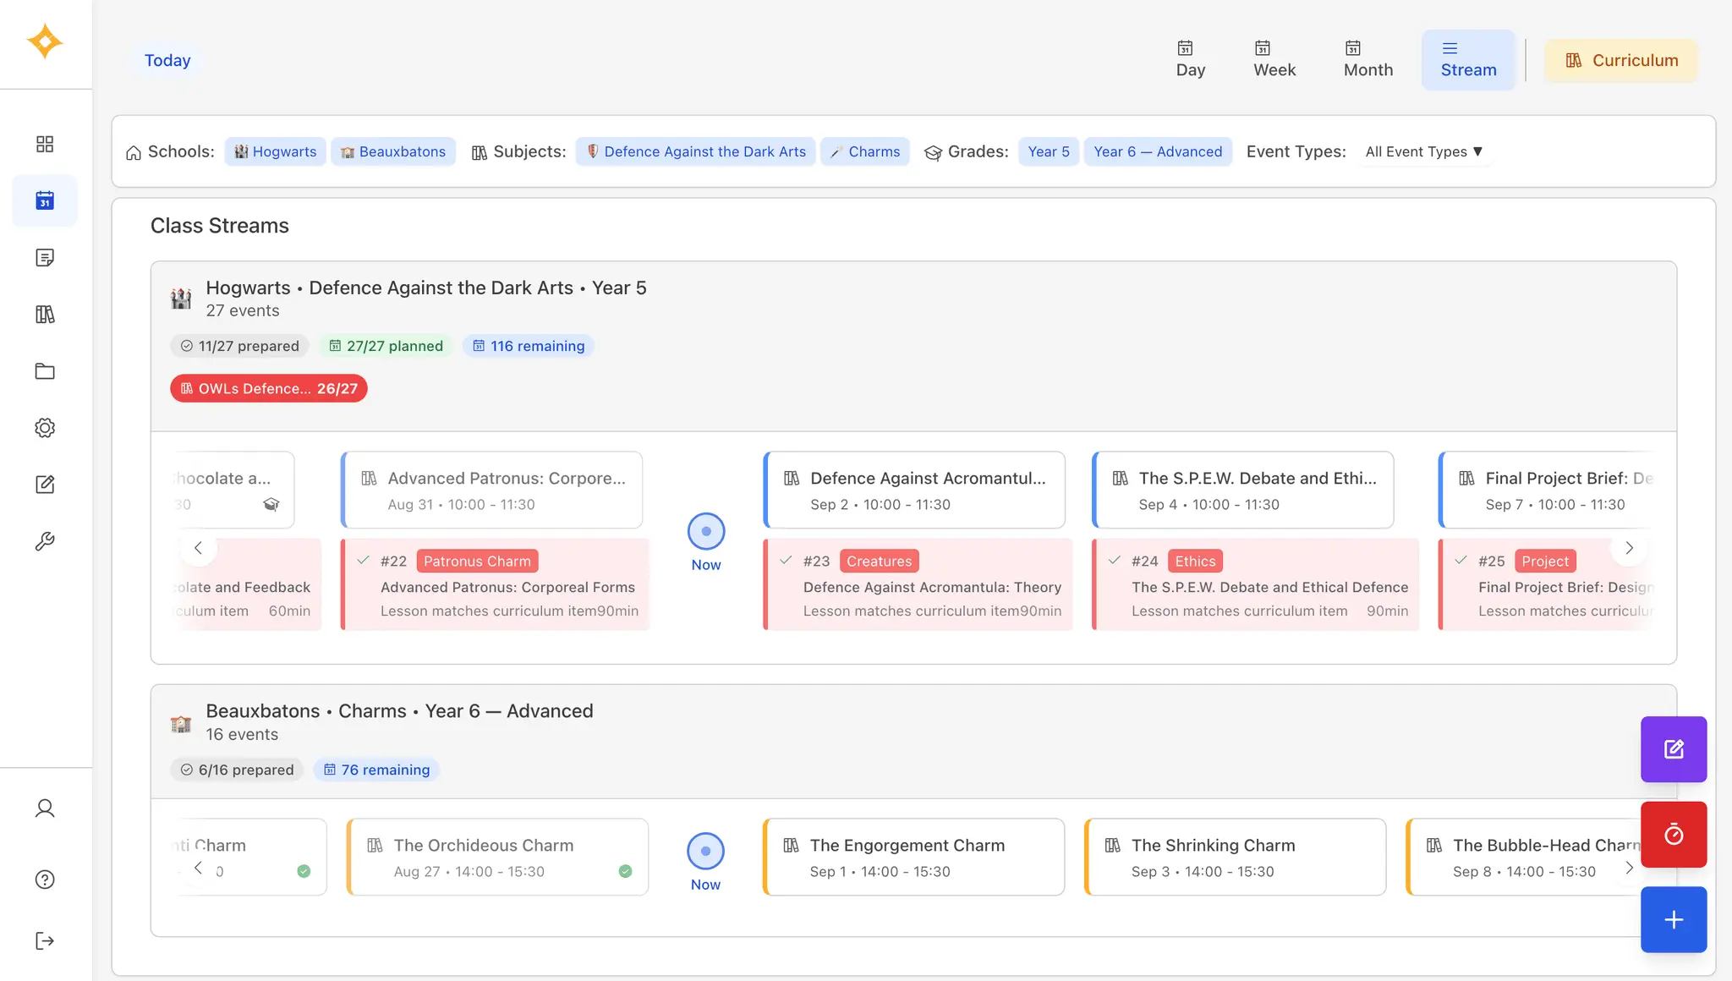Open the user profile icon
The height and width of the screenshot is (981, 1732).
tap(45, 808)
